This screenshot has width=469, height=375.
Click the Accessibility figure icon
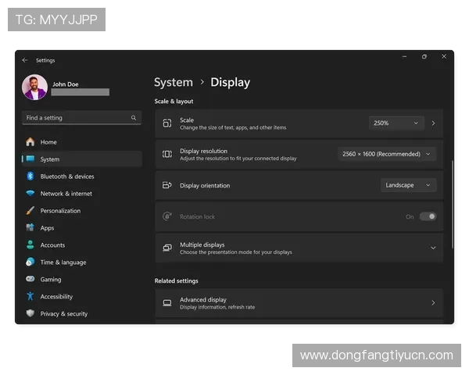(30, 297)
